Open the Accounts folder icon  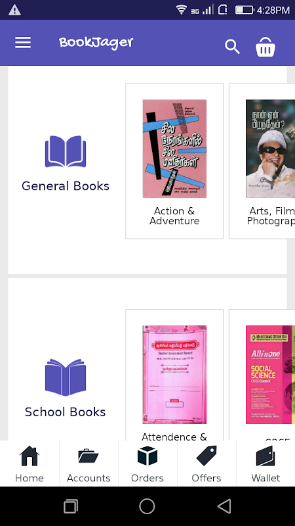[88, 456]
